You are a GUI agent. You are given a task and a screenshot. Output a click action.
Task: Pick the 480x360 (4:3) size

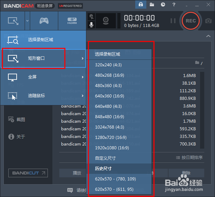[x=119, y=85]
